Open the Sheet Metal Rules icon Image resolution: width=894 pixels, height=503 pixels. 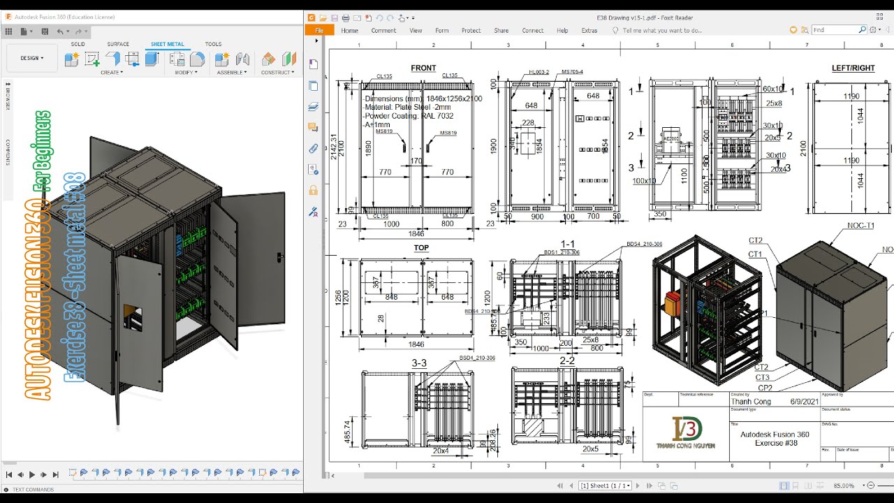click(178, 59)
